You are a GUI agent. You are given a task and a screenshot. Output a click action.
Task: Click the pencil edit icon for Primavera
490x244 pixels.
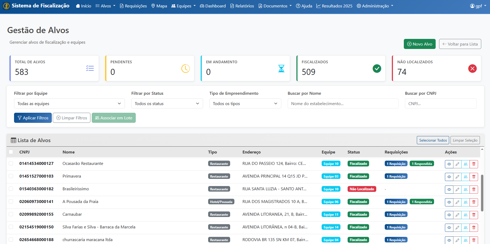(x=457, y=177)
